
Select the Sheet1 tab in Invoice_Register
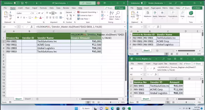pos(146,99)
